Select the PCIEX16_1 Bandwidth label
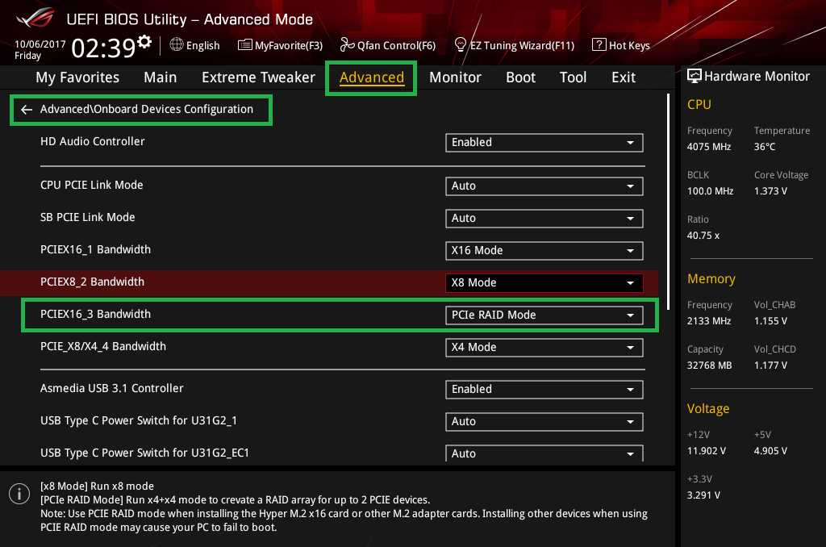 (x=95, y=249)
